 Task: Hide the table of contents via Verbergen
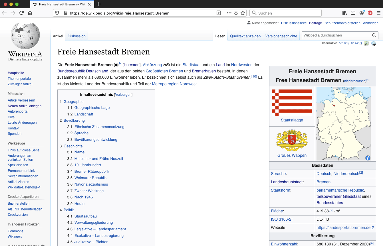123,95
